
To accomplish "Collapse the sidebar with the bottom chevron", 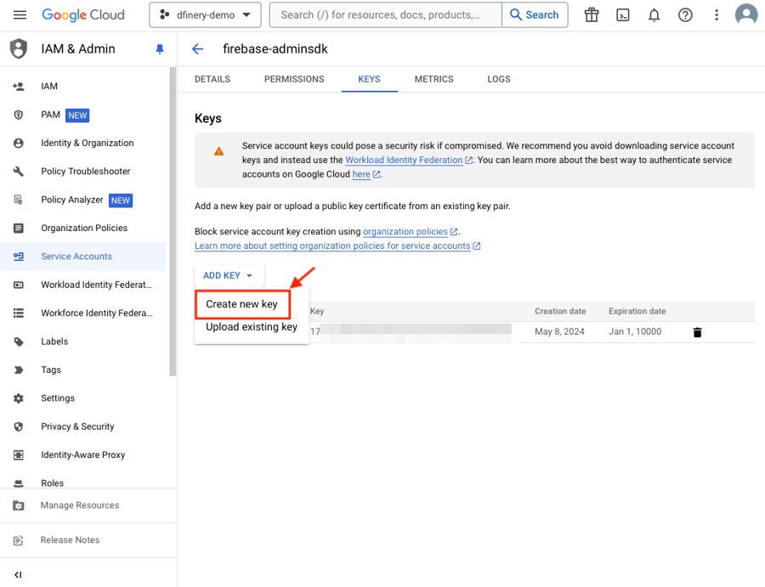I will 19,573.
